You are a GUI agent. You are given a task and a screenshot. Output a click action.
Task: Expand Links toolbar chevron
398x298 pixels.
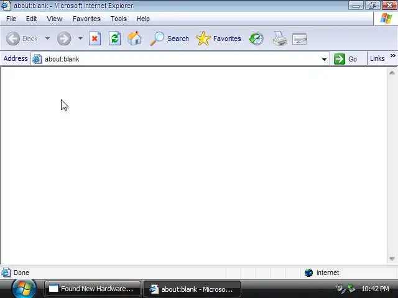click(x=392, y=56)
